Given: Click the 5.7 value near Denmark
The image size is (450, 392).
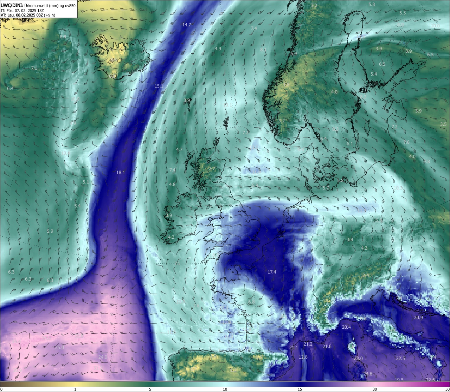Looking at the screenshot, I should (326, 188).
